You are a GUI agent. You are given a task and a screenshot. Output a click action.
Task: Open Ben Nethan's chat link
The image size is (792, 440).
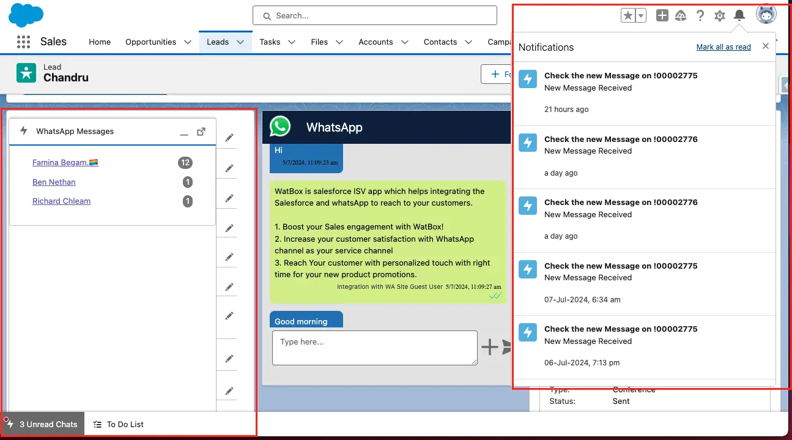pos(54,182)
